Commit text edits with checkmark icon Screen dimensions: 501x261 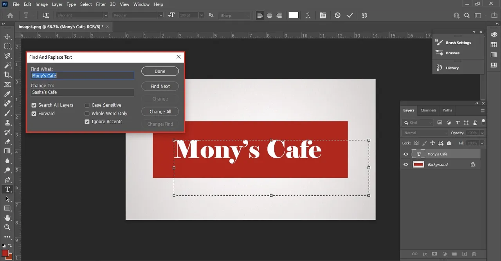tap(350, 15)
